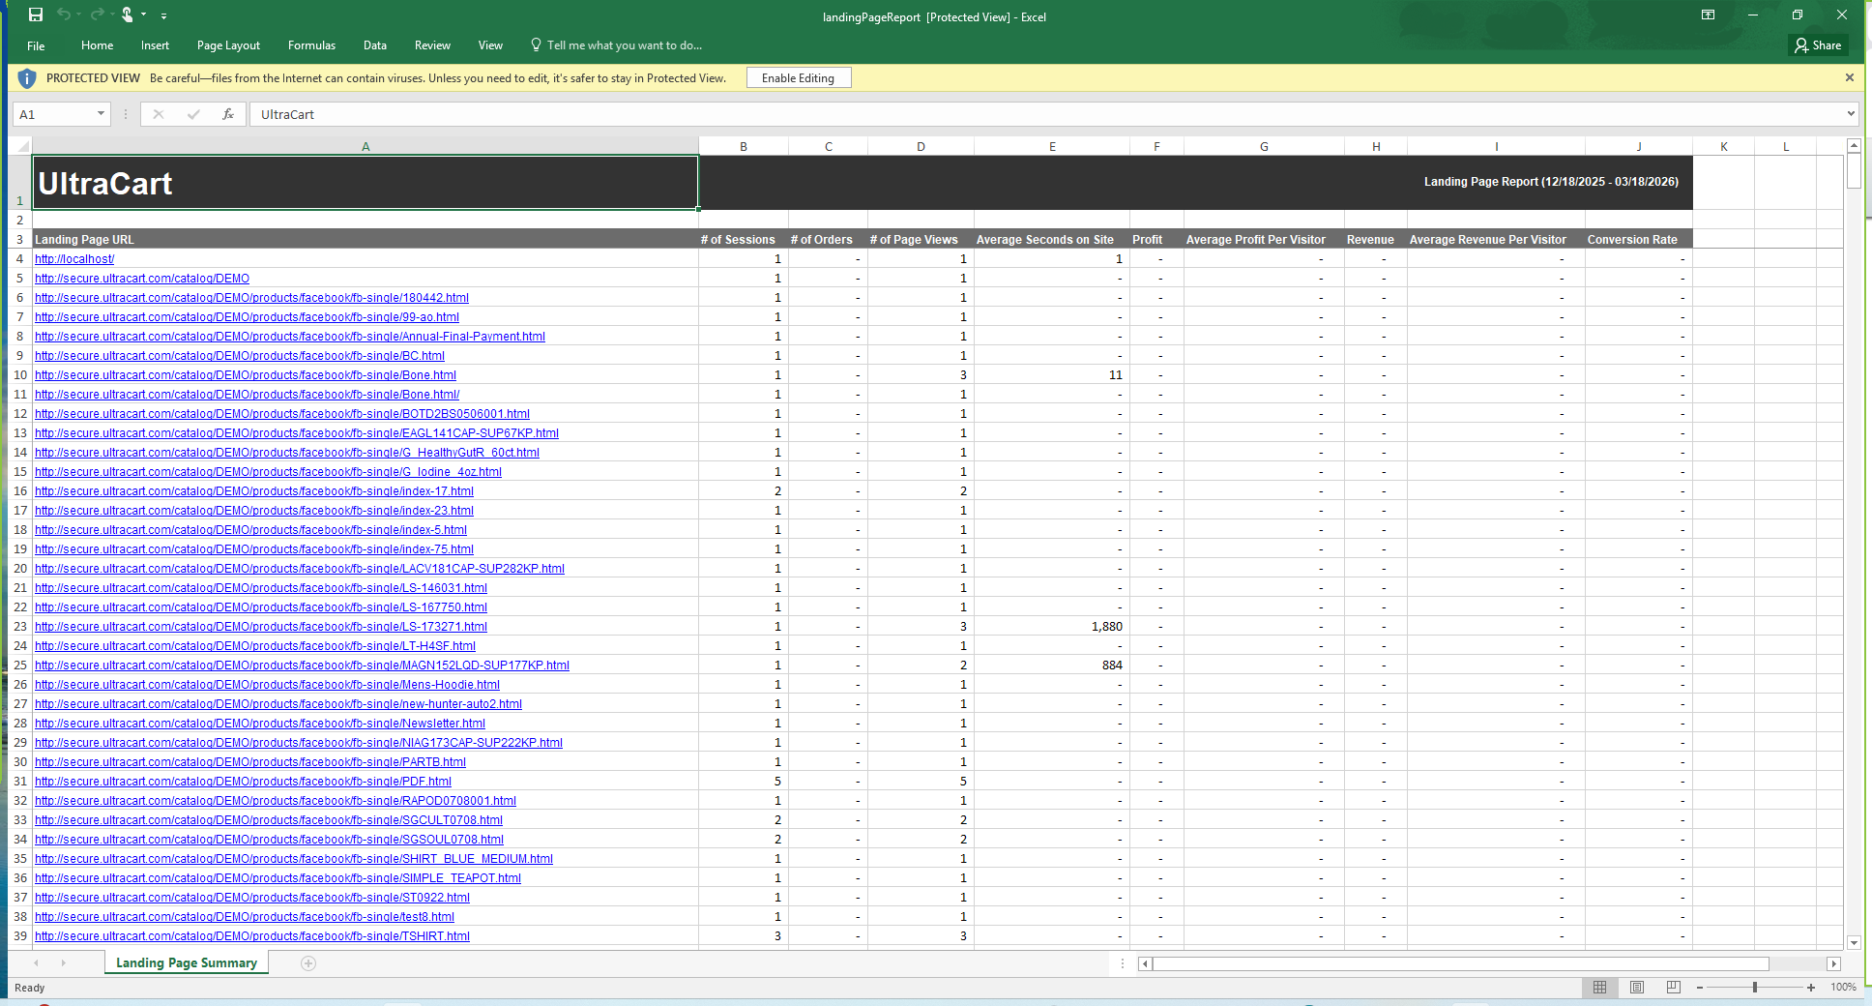Select the Landing Page Summary sheet tab

(x=187, y=962)
